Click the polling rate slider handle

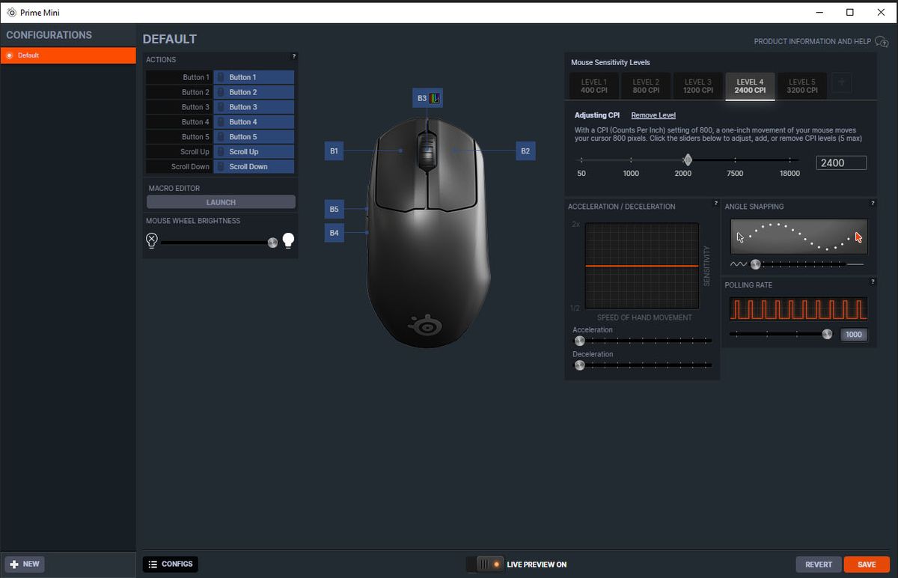[827, 334]
